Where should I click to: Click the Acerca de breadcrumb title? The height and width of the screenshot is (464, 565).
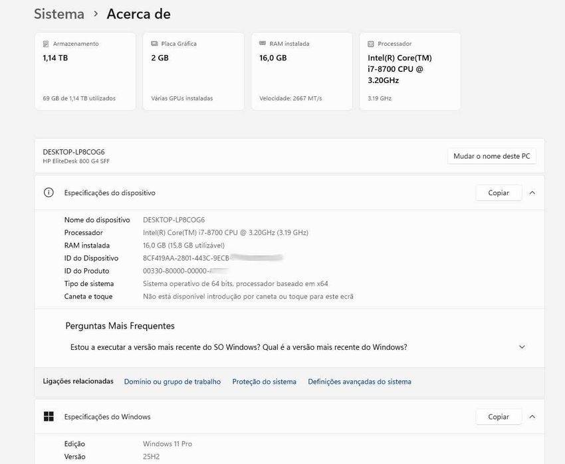coord(138,14)
